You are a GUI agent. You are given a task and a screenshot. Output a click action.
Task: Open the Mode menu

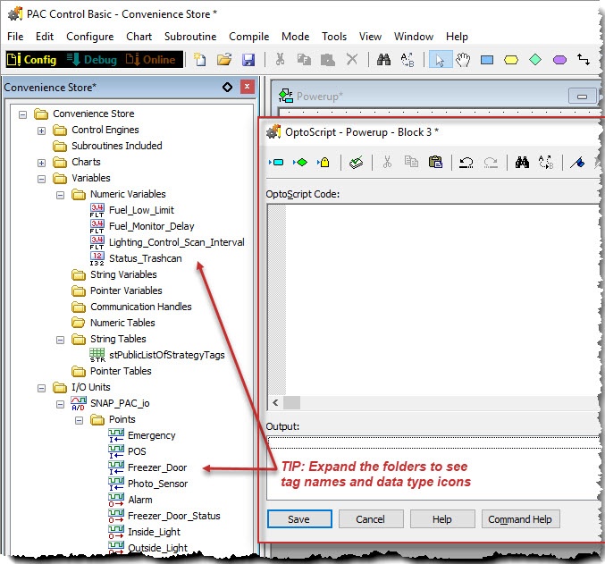pos(295,37)
